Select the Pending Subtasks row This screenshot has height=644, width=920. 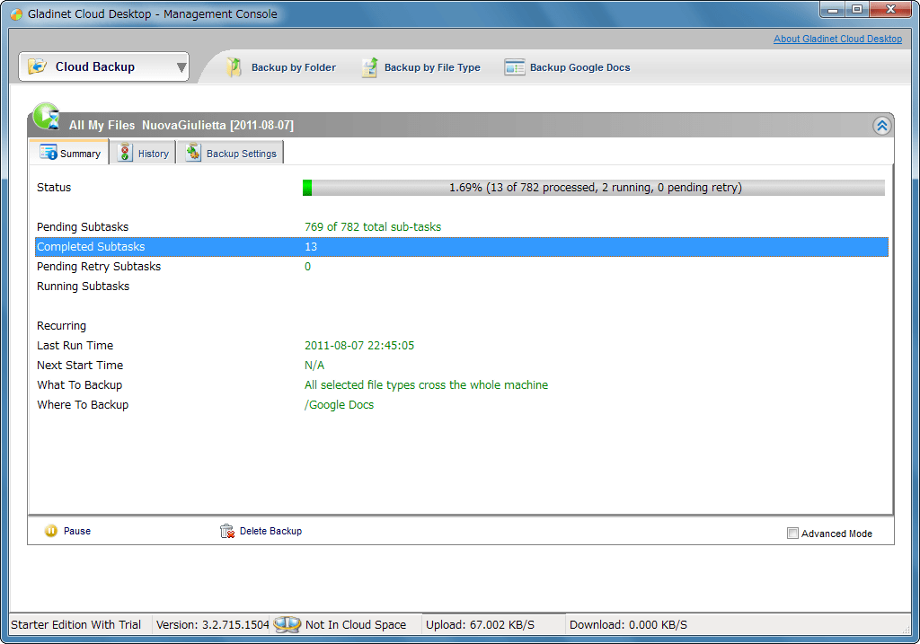[x=461, y=227]
